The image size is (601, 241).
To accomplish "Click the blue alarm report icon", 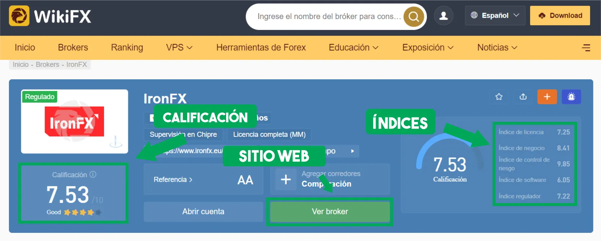I will [571, 97].
